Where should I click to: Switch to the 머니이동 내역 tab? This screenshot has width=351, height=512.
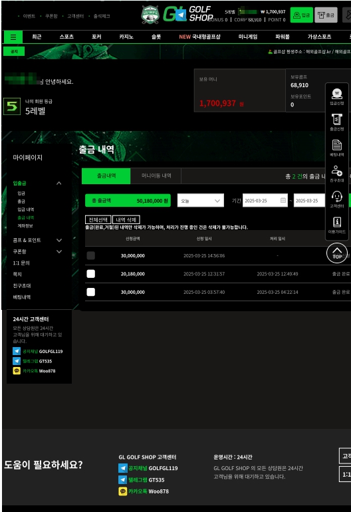click(x=156, y=176)
